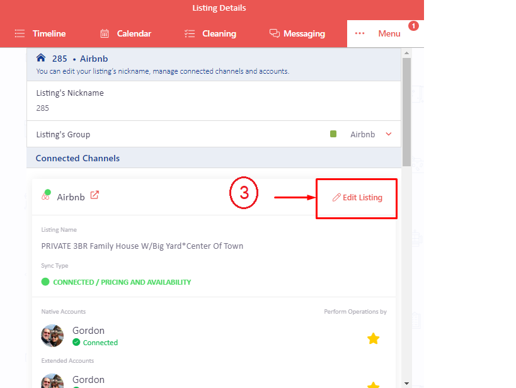
Task: Click the green sync status dot
Action: (45, 282)
